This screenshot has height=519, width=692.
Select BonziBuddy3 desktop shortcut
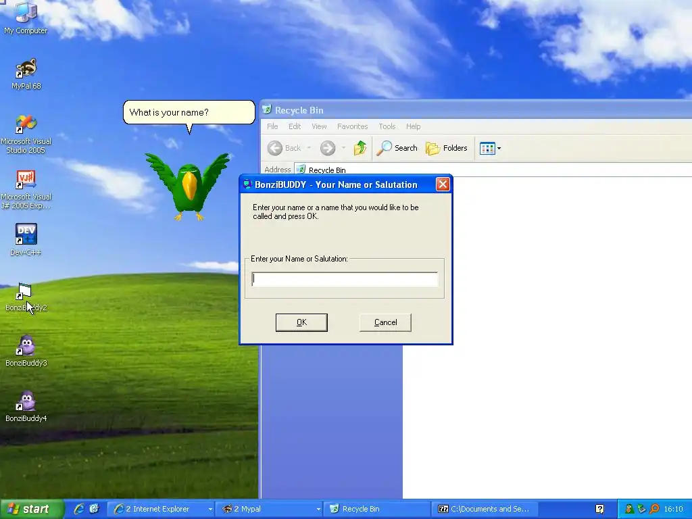point(26,351)
